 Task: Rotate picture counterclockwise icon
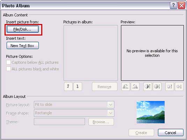(x=125, y=86)
